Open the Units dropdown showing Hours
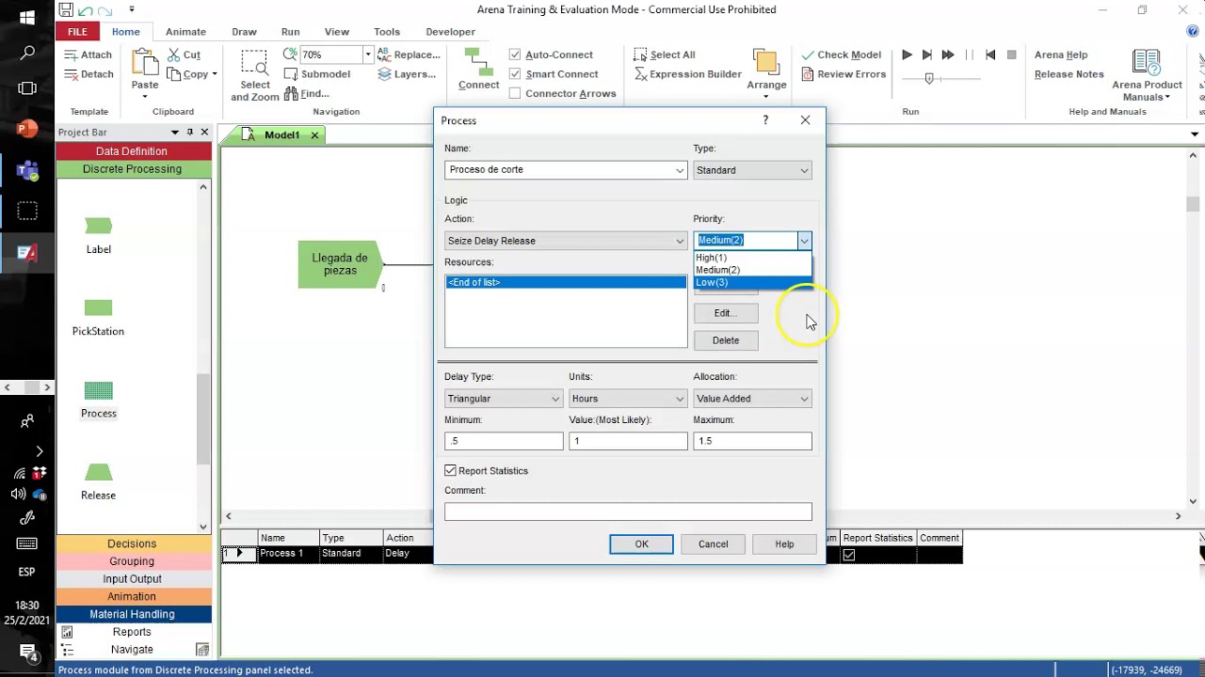The height and width of the screenshot is (677, 1205). click(680, 399)
